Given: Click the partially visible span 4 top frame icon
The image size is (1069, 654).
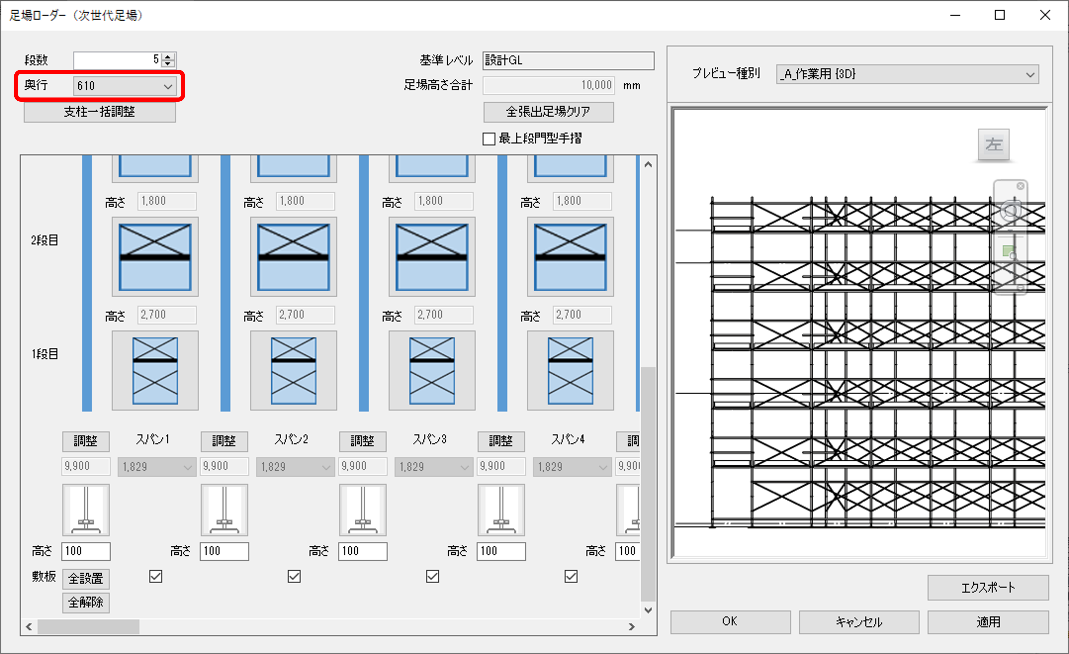Looking at the screenshot, I should pos(570,169).
